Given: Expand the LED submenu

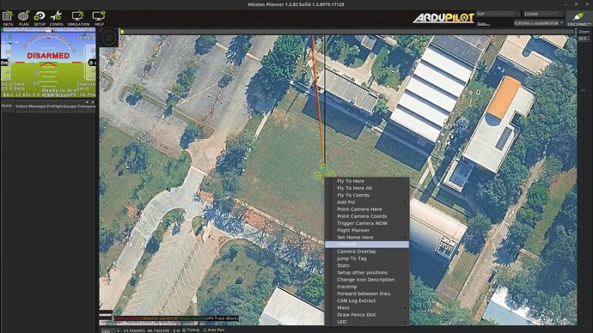Looking at the screenshot, I should [x=367, y=322].
